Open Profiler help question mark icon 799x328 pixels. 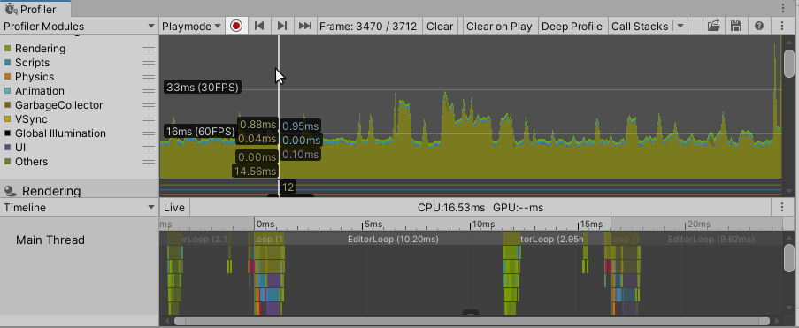(x=759, y=26)
